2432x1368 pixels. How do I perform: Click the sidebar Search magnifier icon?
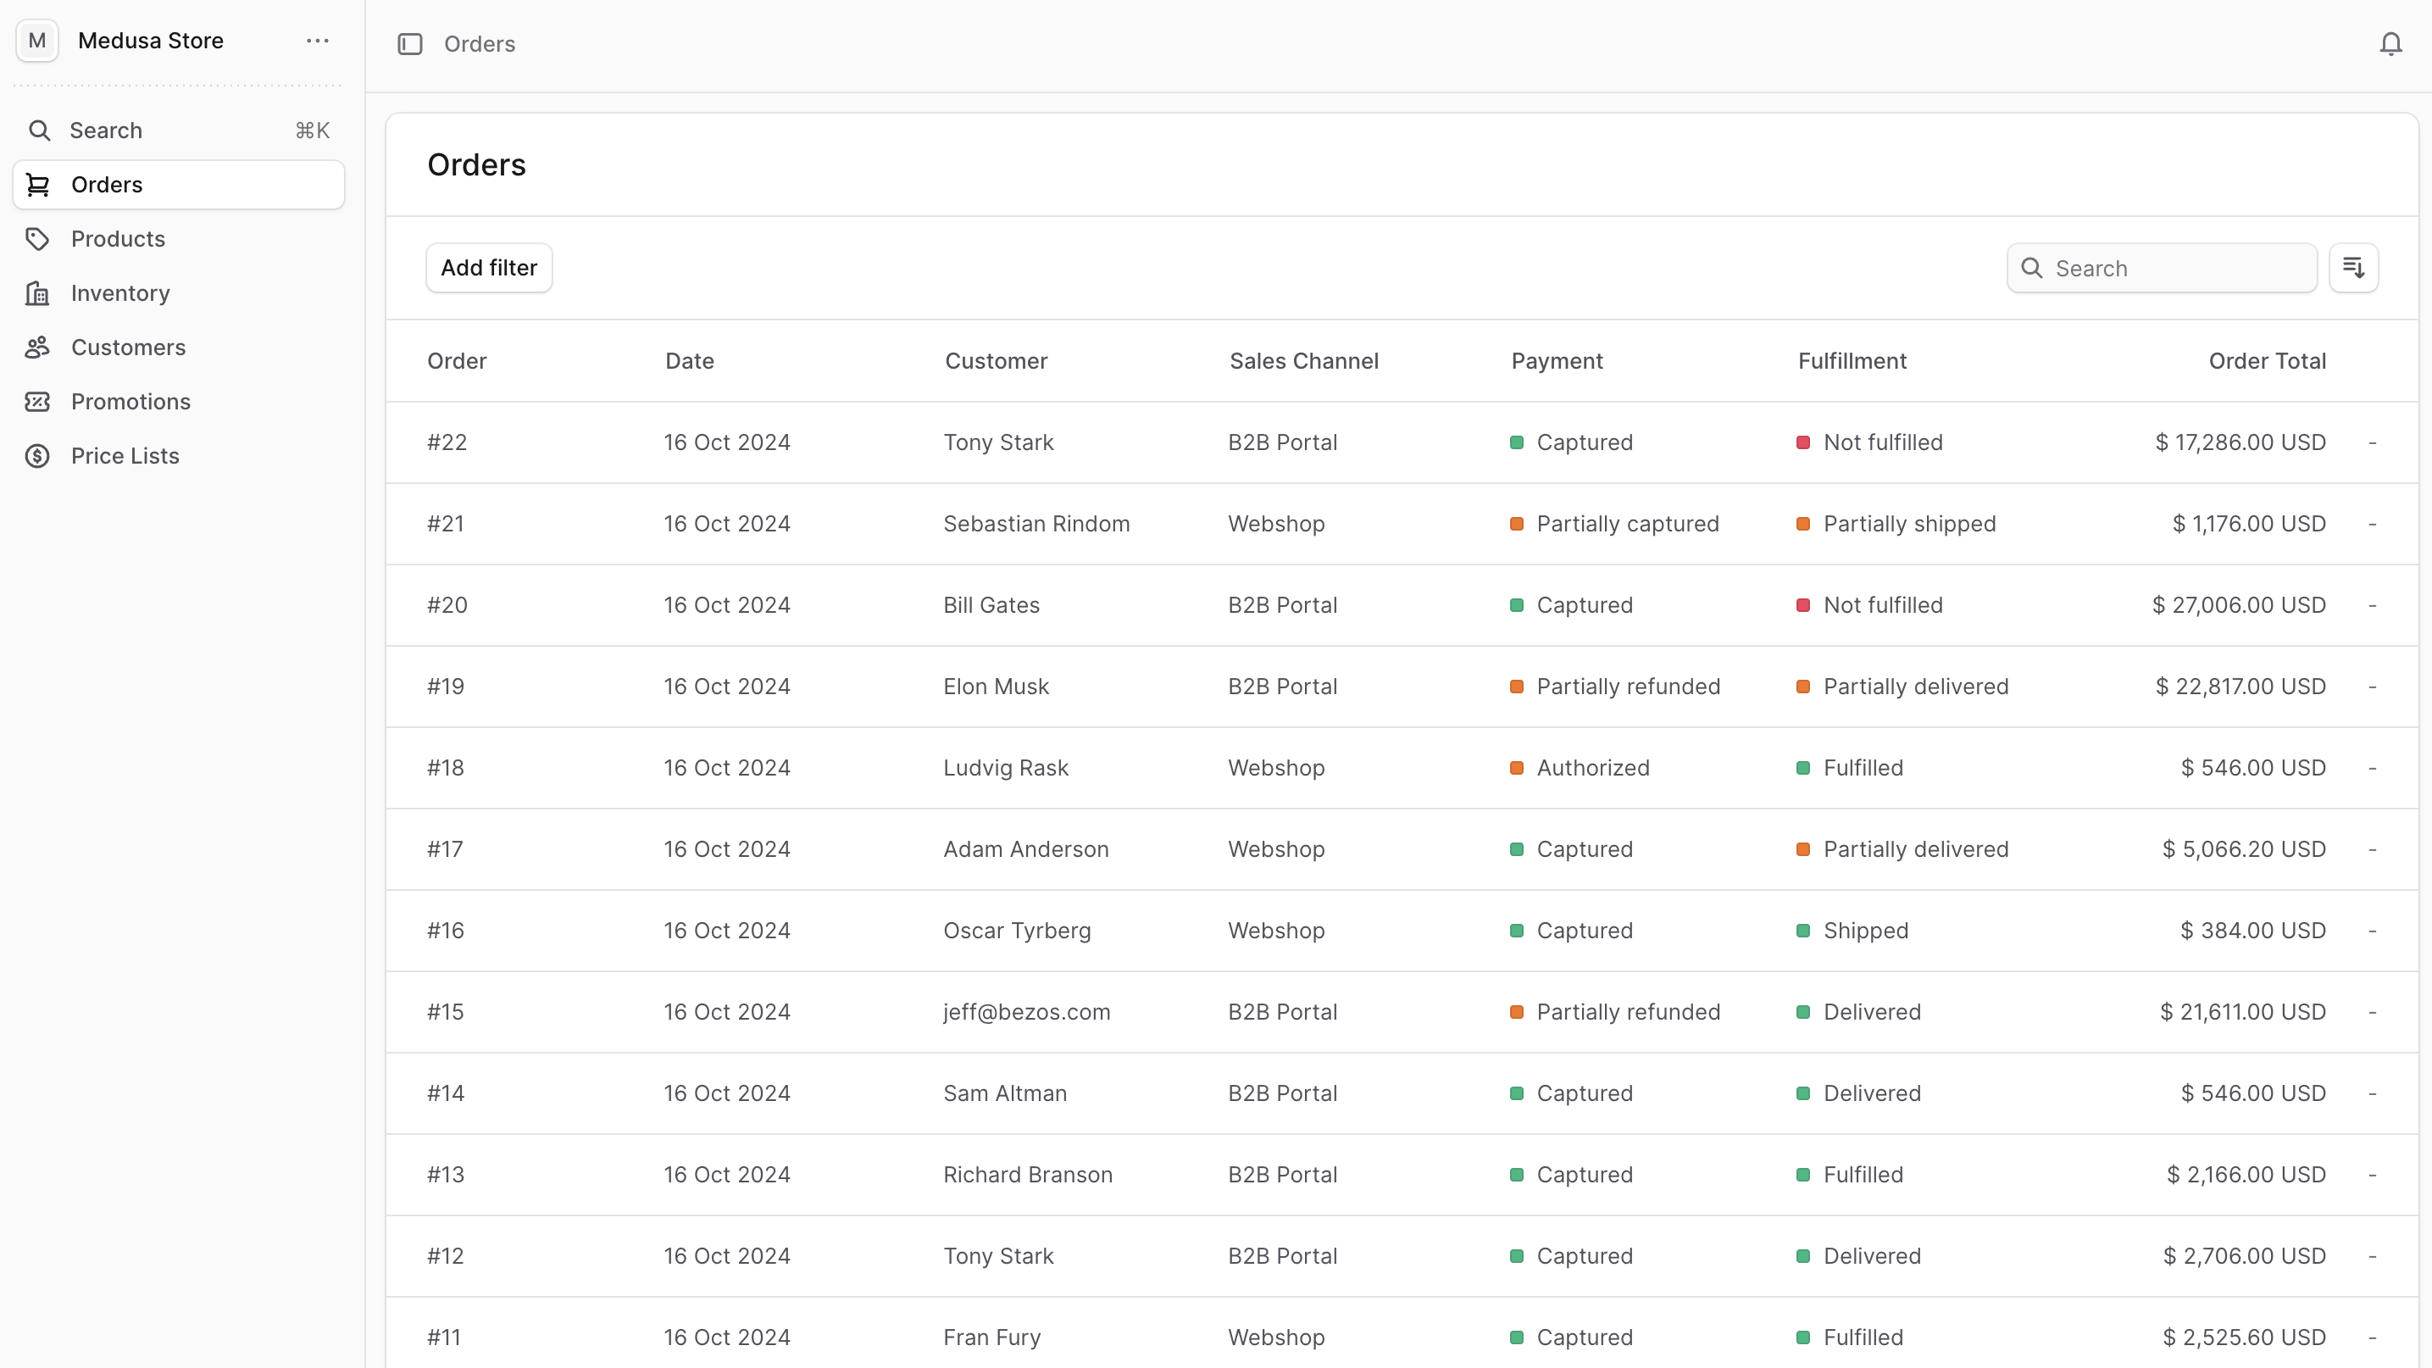39,131
